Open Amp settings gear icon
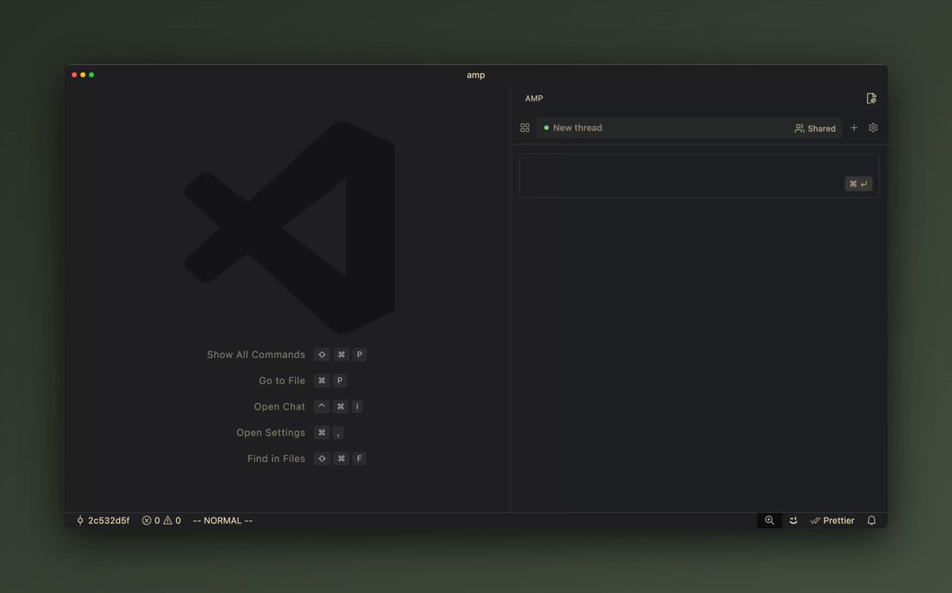This screenshot has height=593, width=952. click(x=873, y=128)
